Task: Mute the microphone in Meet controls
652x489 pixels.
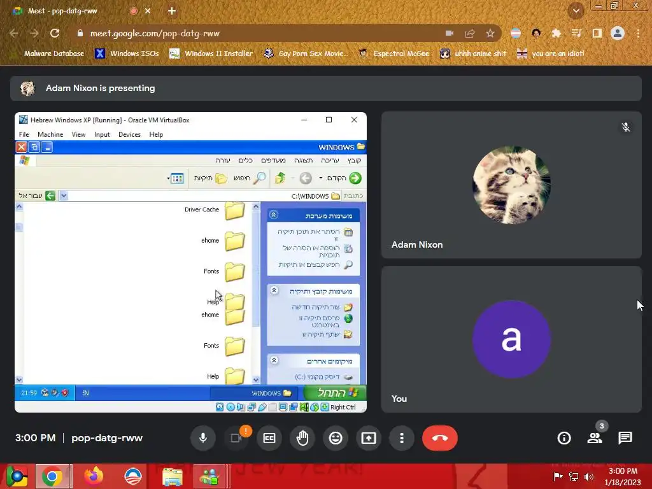Action: pyautogui.click(x=203, y=438)
